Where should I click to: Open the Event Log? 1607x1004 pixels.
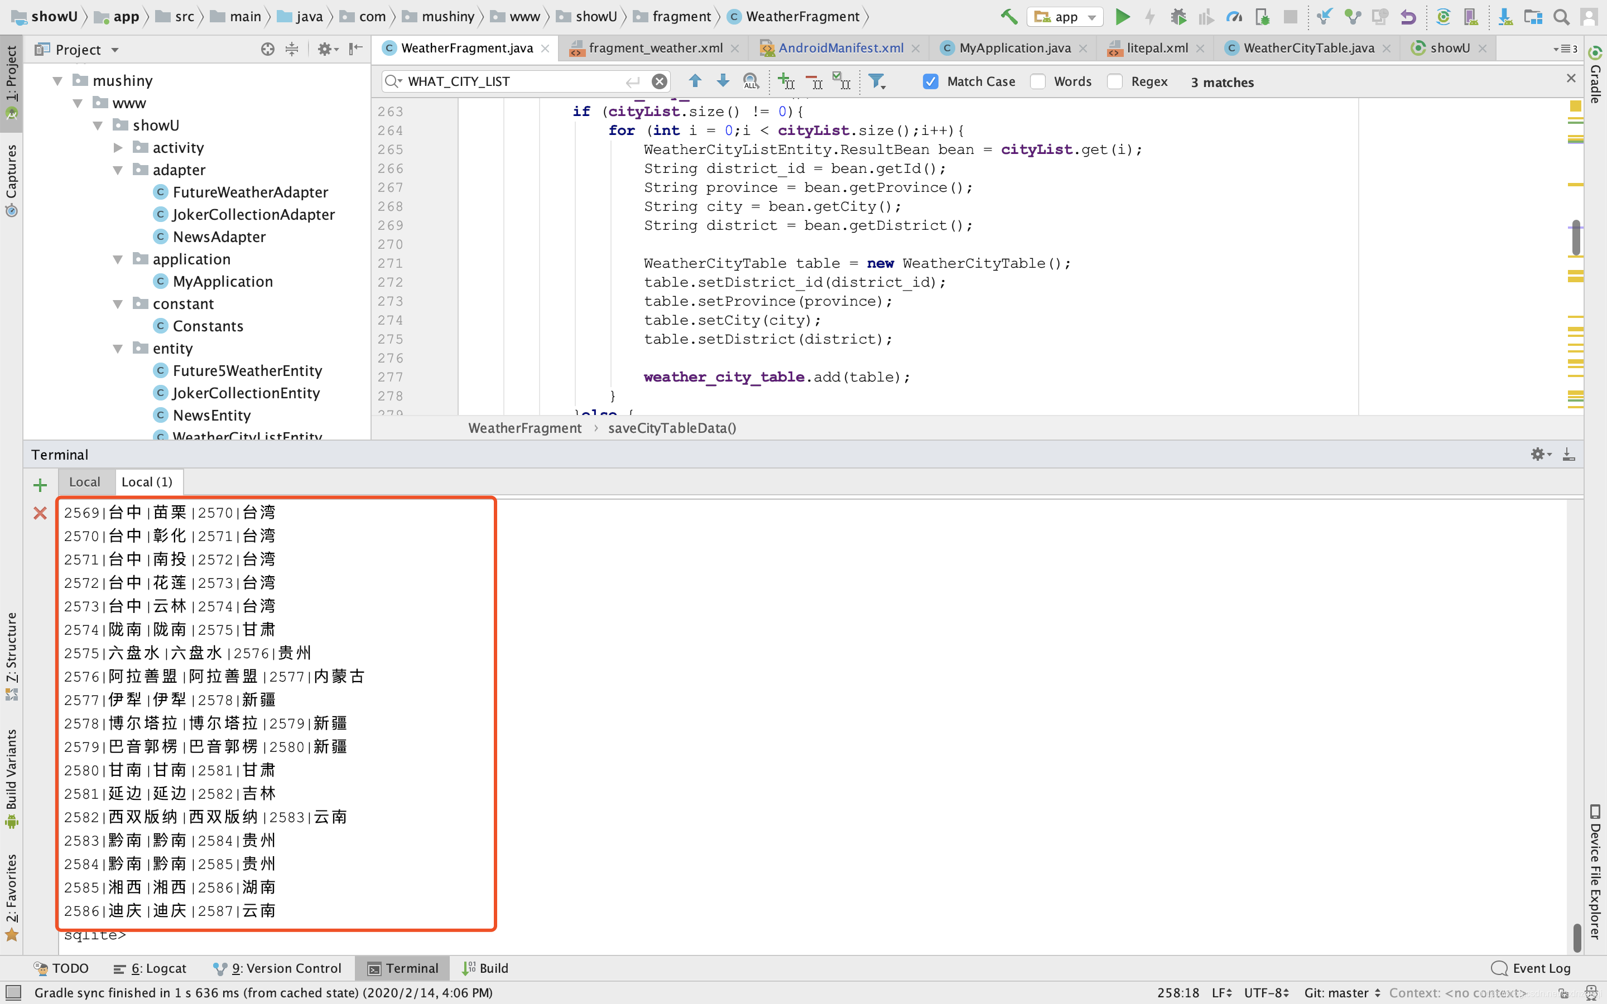(x=1531, y=968)
